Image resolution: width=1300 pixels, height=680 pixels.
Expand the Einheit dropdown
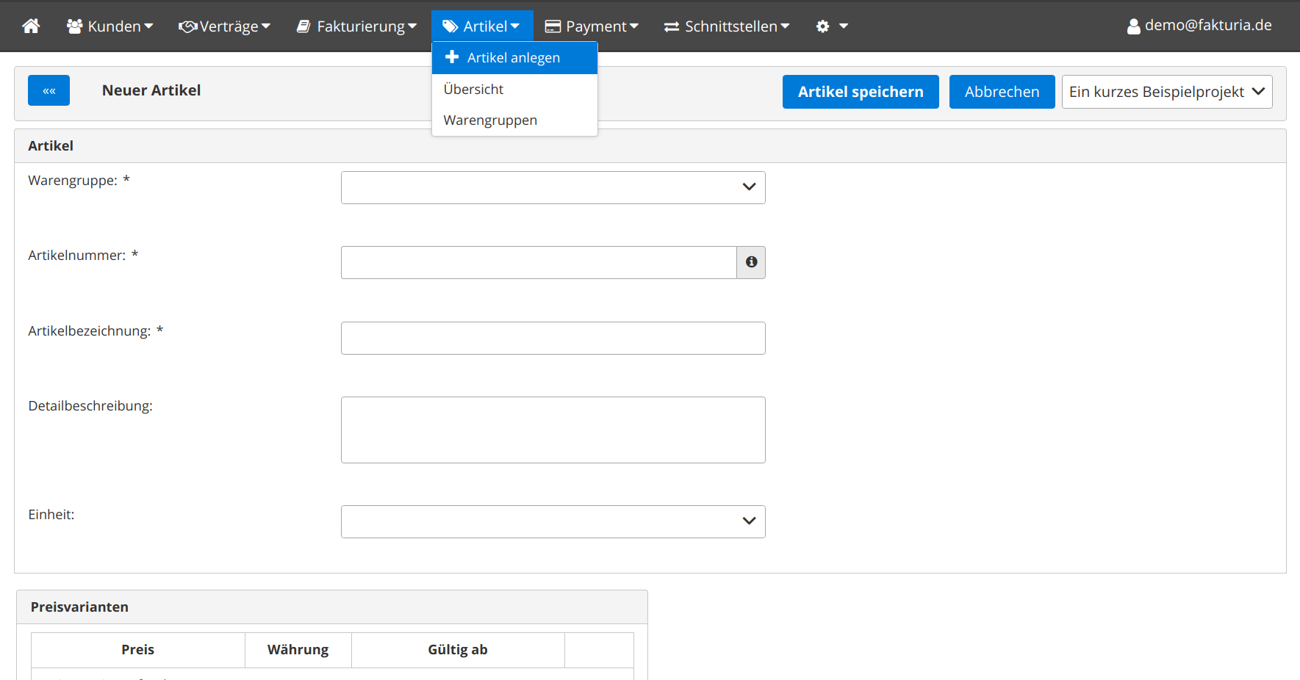click(x=553, y=521)
